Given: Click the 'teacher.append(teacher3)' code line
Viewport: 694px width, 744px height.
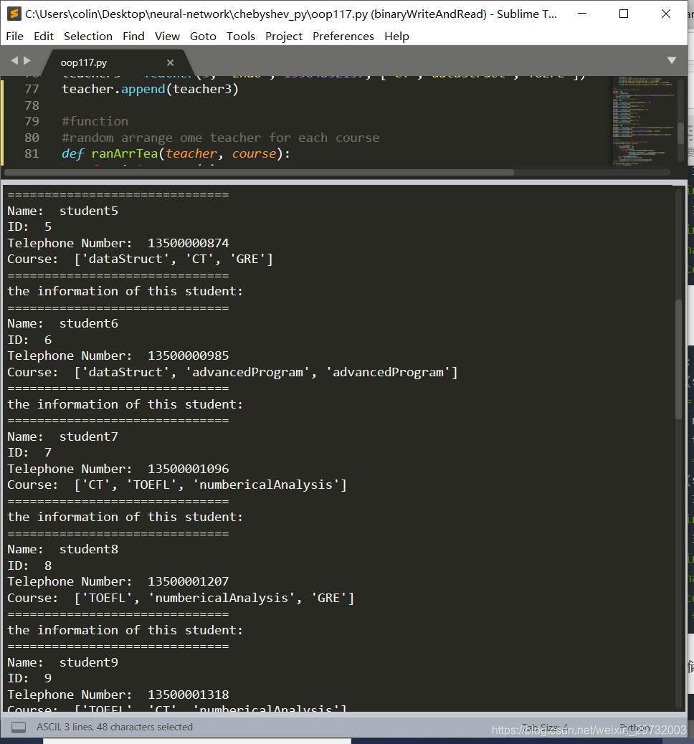Looking at the screenshot, I should (x=150, y=89).
